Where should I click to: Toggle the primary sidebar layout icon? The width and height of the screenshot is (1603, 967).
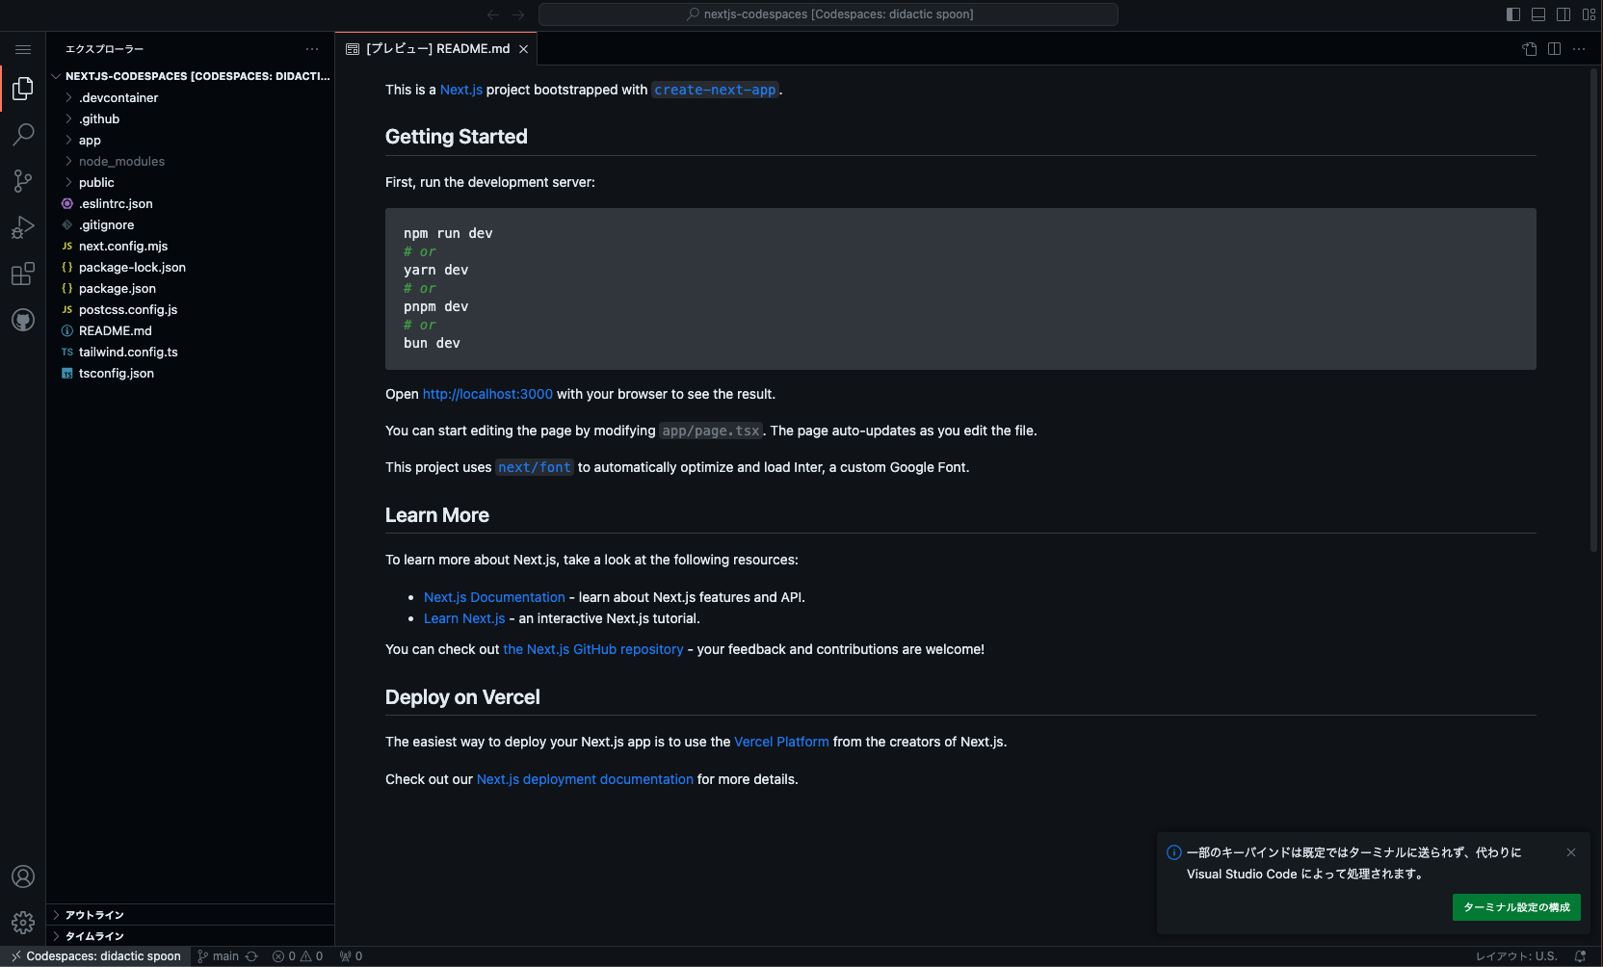[1513, 14]
